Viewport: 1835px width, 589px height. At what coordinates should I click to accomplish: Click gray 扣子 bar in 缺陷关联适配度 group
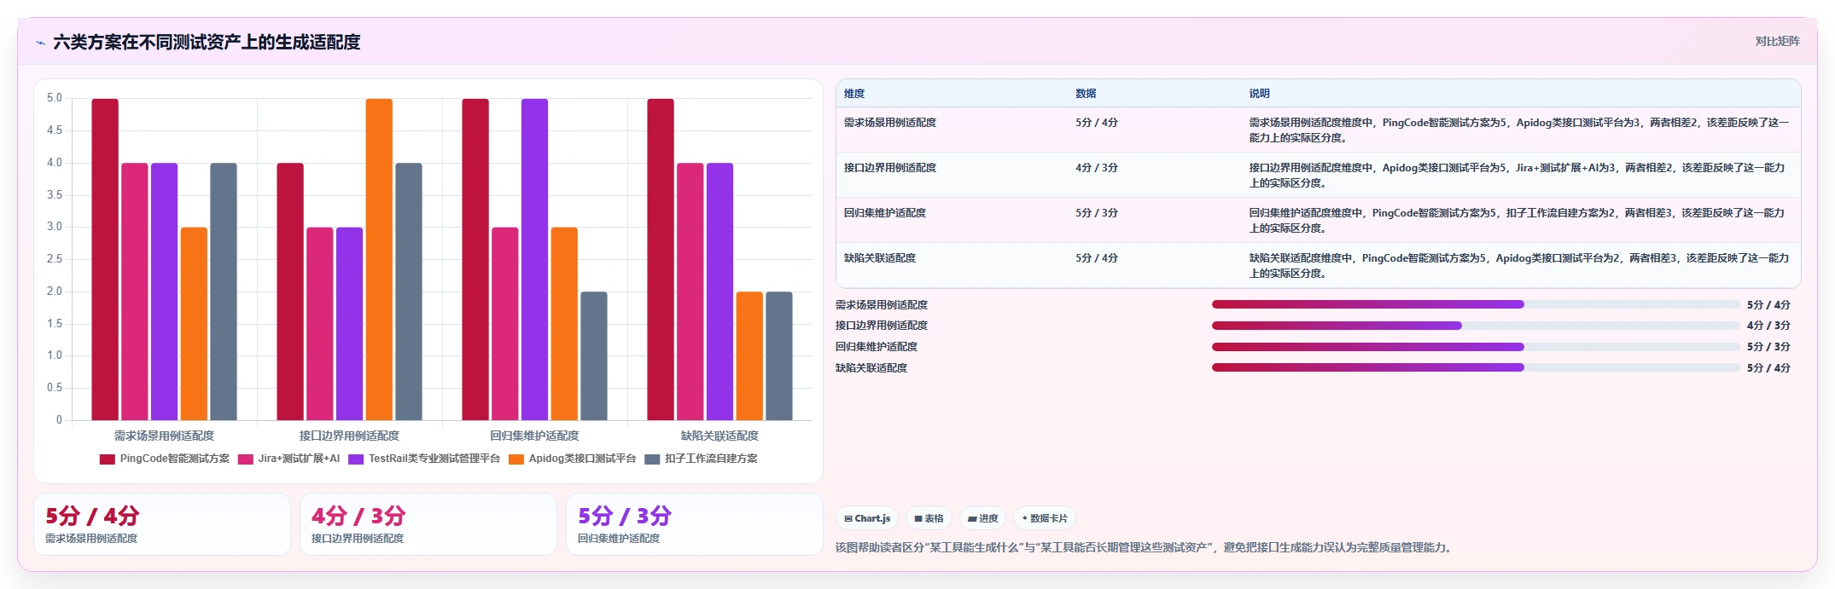pos(779,356)
